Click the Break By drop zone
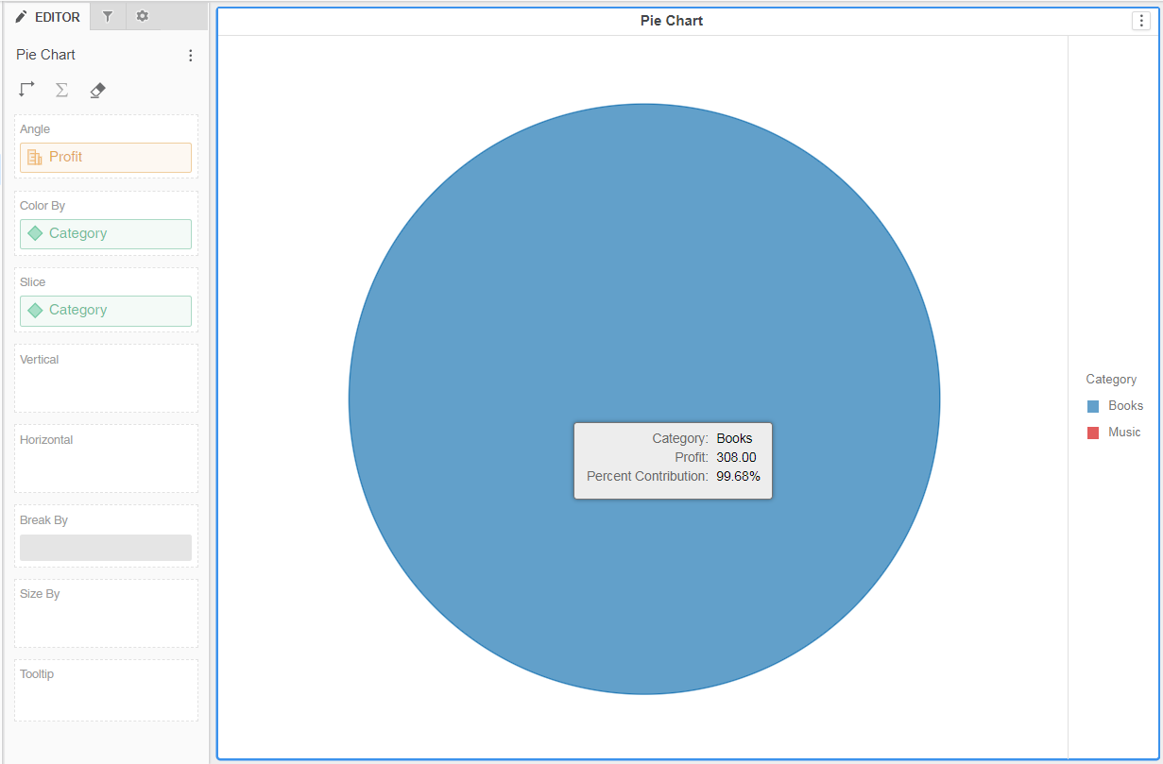The image size is (1163, 764). point(105,547)
